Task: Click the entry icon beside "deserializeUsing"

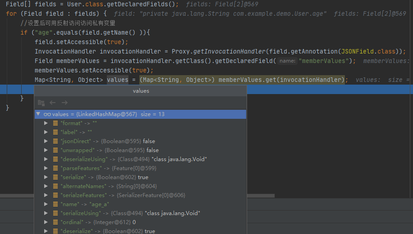Action: tap(55, 159)
